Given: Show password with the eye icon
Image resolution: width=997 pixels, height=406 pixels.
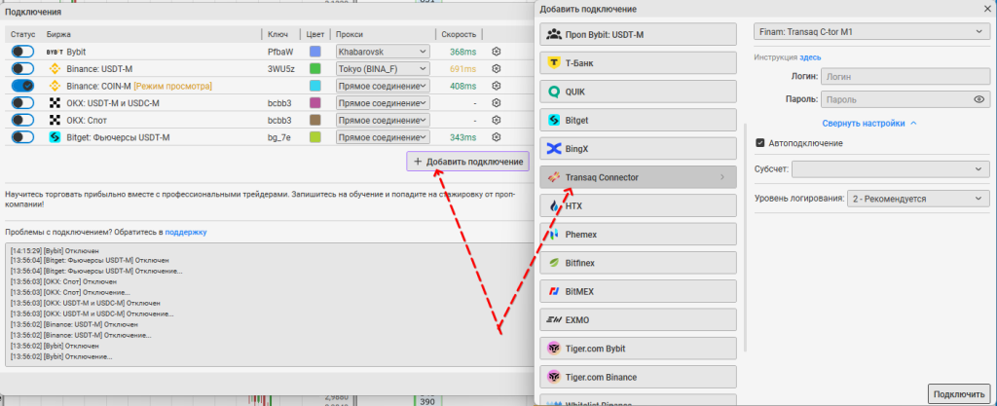Looking at the screenshot, I should pos(979,99).
